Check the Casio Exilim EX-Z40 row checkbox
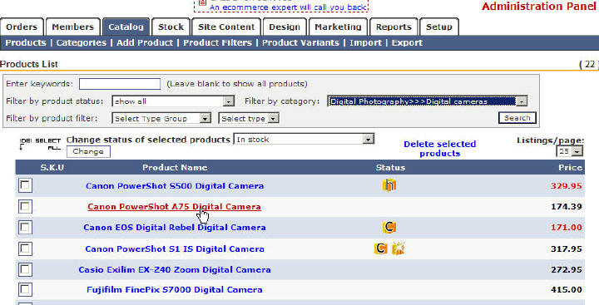 coord(25,269)
